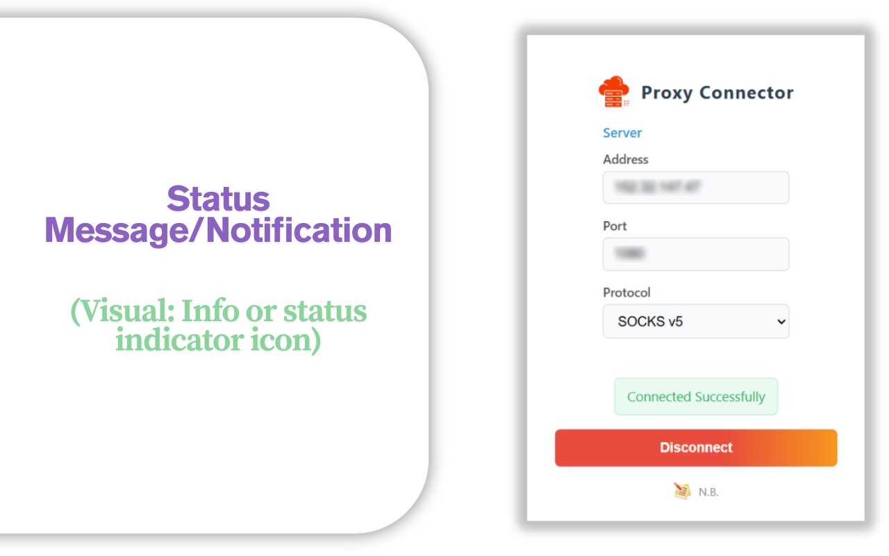Select the red pencil on the note icon

679,486
